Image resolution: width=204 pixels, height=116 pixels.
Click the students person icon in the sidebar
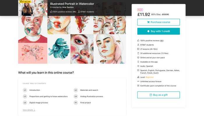click(x=138, y=45)
